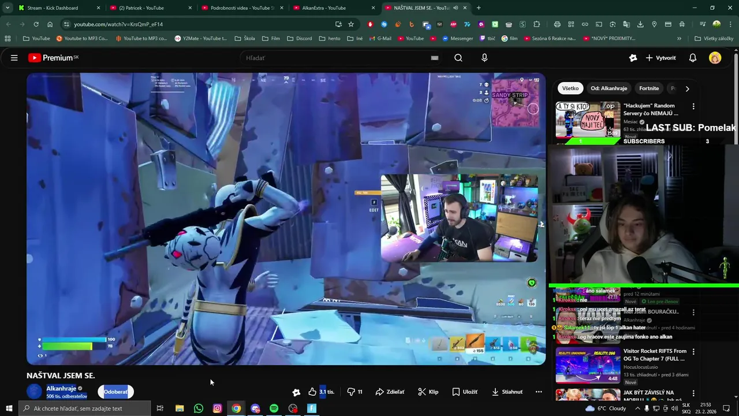
Task: Click the Windows taskbar search box
Action: (85, 408)
